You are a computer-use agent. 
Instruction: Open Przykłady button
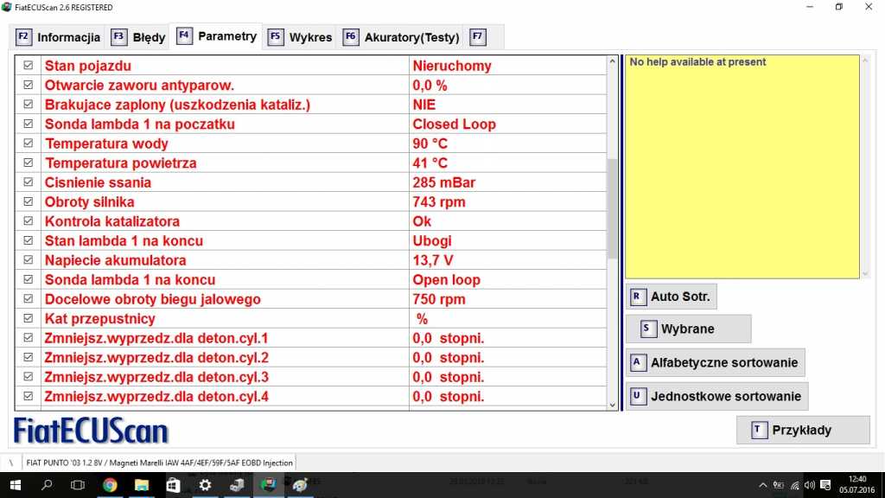click(x=802, y=430)
